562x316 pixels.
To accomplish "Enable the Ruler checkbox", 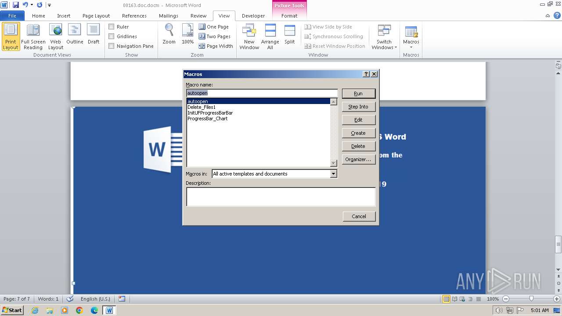I will tap(112, 27).
